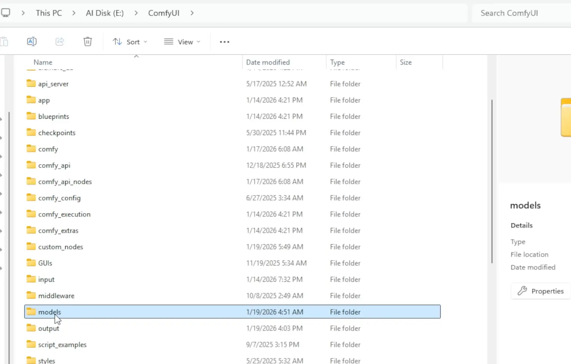The height and width of the screenshot is (364, 571).
Task: Click the Name column header
Action: coord(43,62)
